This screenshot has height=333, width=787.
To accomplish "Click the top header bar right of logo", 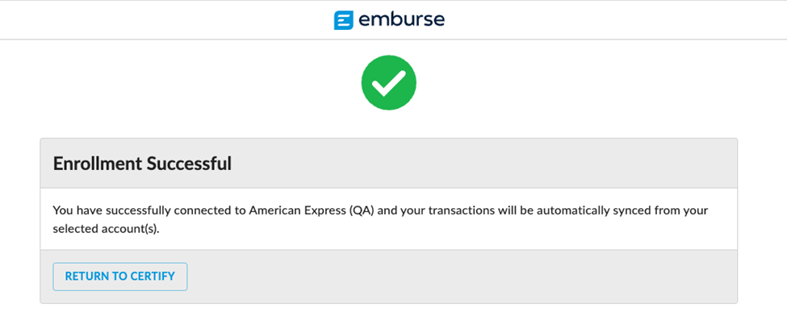I will tap(613, 20).
